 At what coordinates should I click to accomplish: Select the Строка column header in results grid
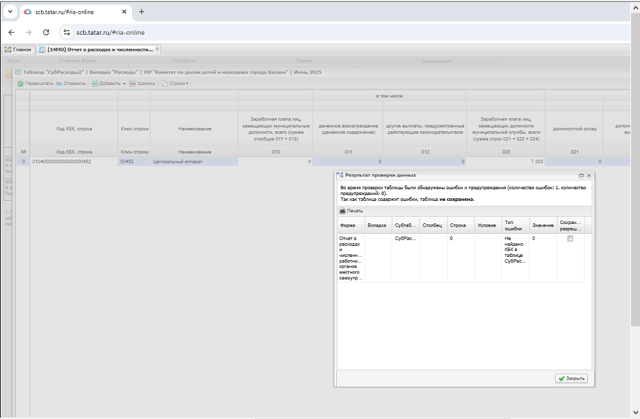click(x=461, y=225)
